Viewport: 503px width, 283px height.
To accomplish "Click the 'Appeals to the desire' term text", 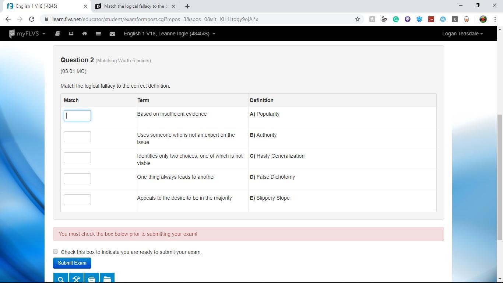I will click(184, 198).
